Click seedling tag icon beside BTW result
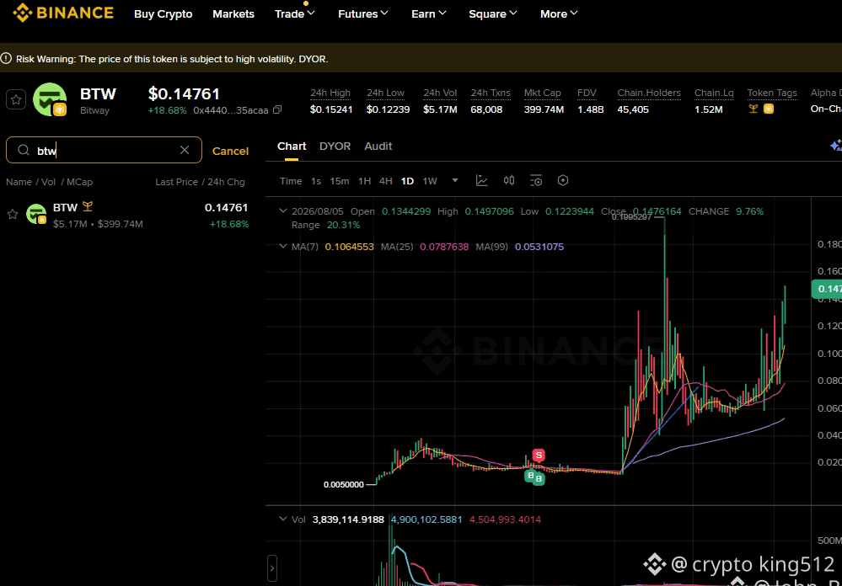 point(88,207)
